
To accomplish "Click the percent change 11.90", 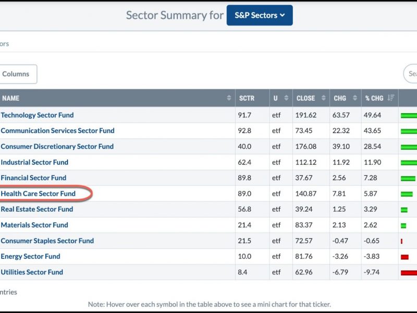I will click(x=372, y=162).
